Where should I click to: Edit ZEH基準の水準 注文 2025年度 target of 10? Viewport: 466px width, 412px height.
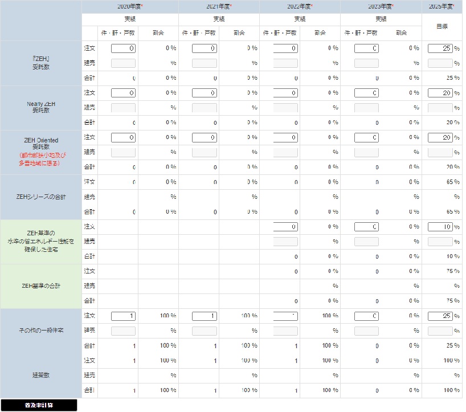[440, 227]
